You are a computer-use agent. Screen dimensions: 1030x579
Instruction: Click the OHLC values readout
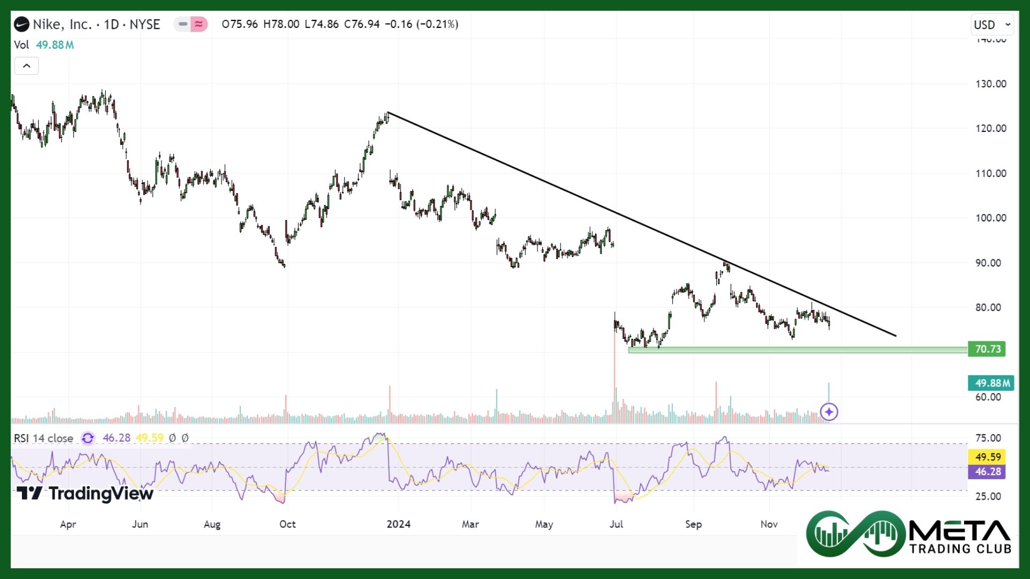(340, 24)
